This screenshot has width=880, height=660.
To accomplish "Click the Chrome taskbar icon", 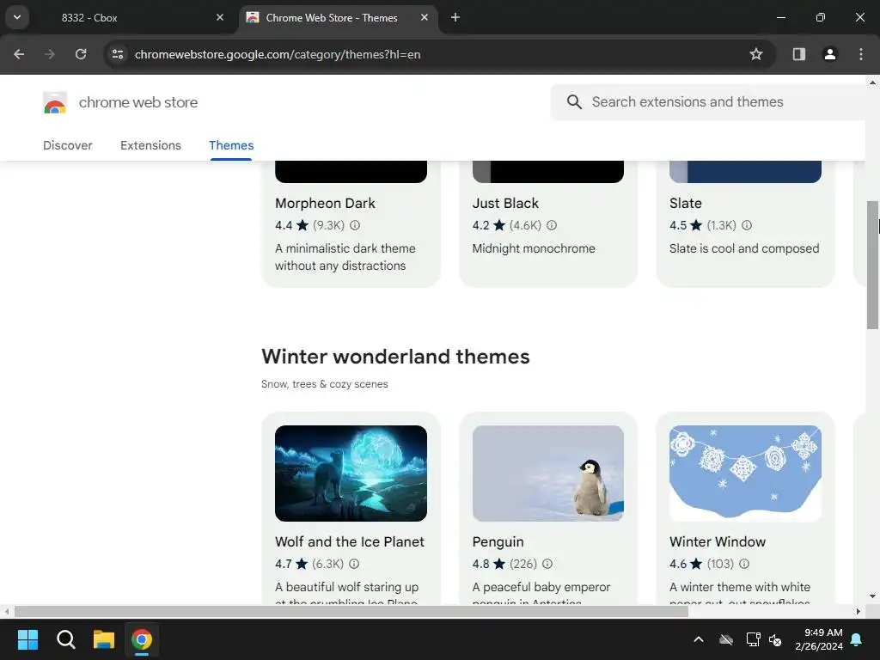I will pyautogui.click(x=142, y=639).
